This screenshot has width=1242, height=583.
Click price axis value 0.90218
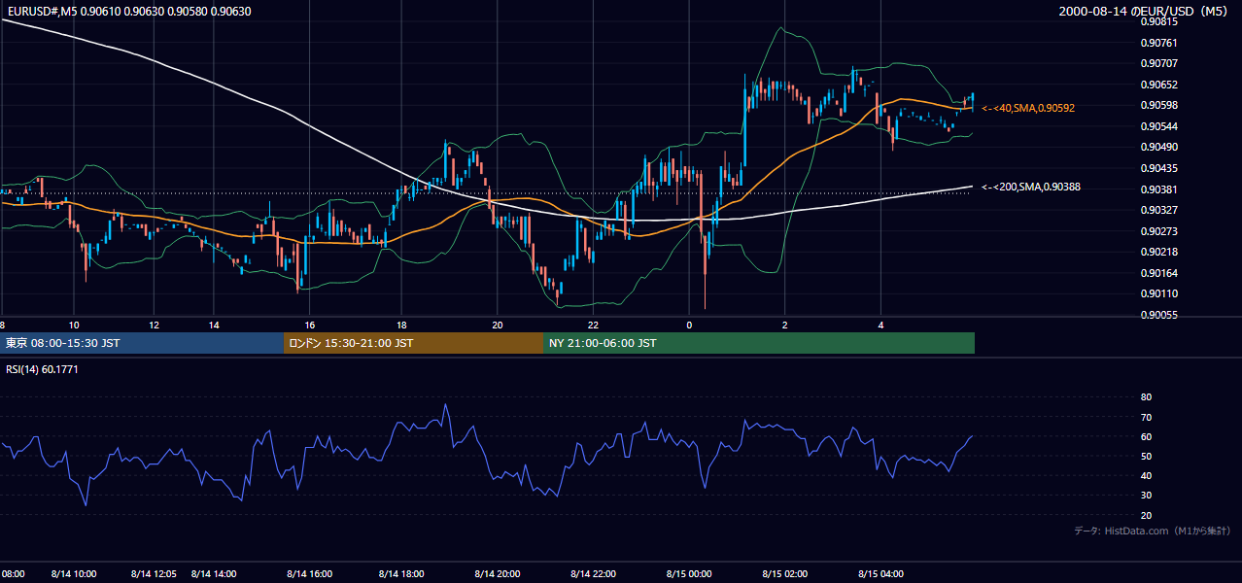pyautogui.click(x=1158, y=252)
